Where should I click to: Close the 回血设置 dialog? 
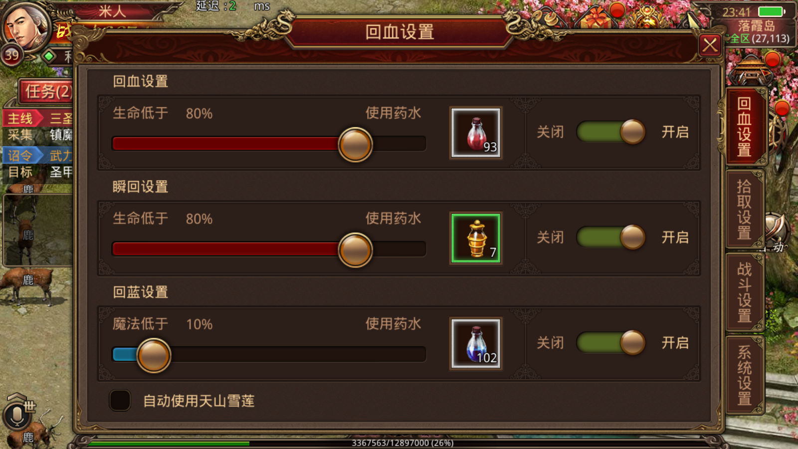pyautogui.click(x=710, y=46)
